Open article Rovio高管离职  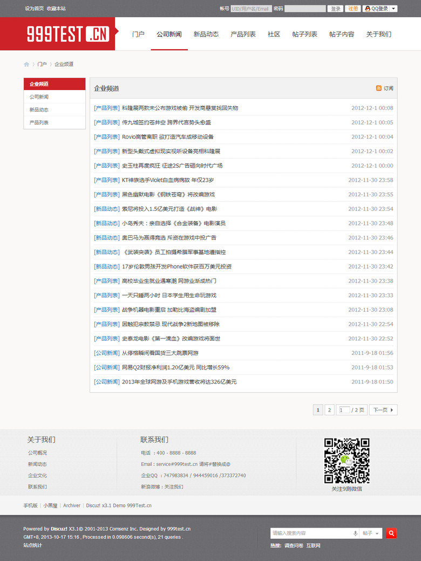pyautogui.click(x=167, y=136)
